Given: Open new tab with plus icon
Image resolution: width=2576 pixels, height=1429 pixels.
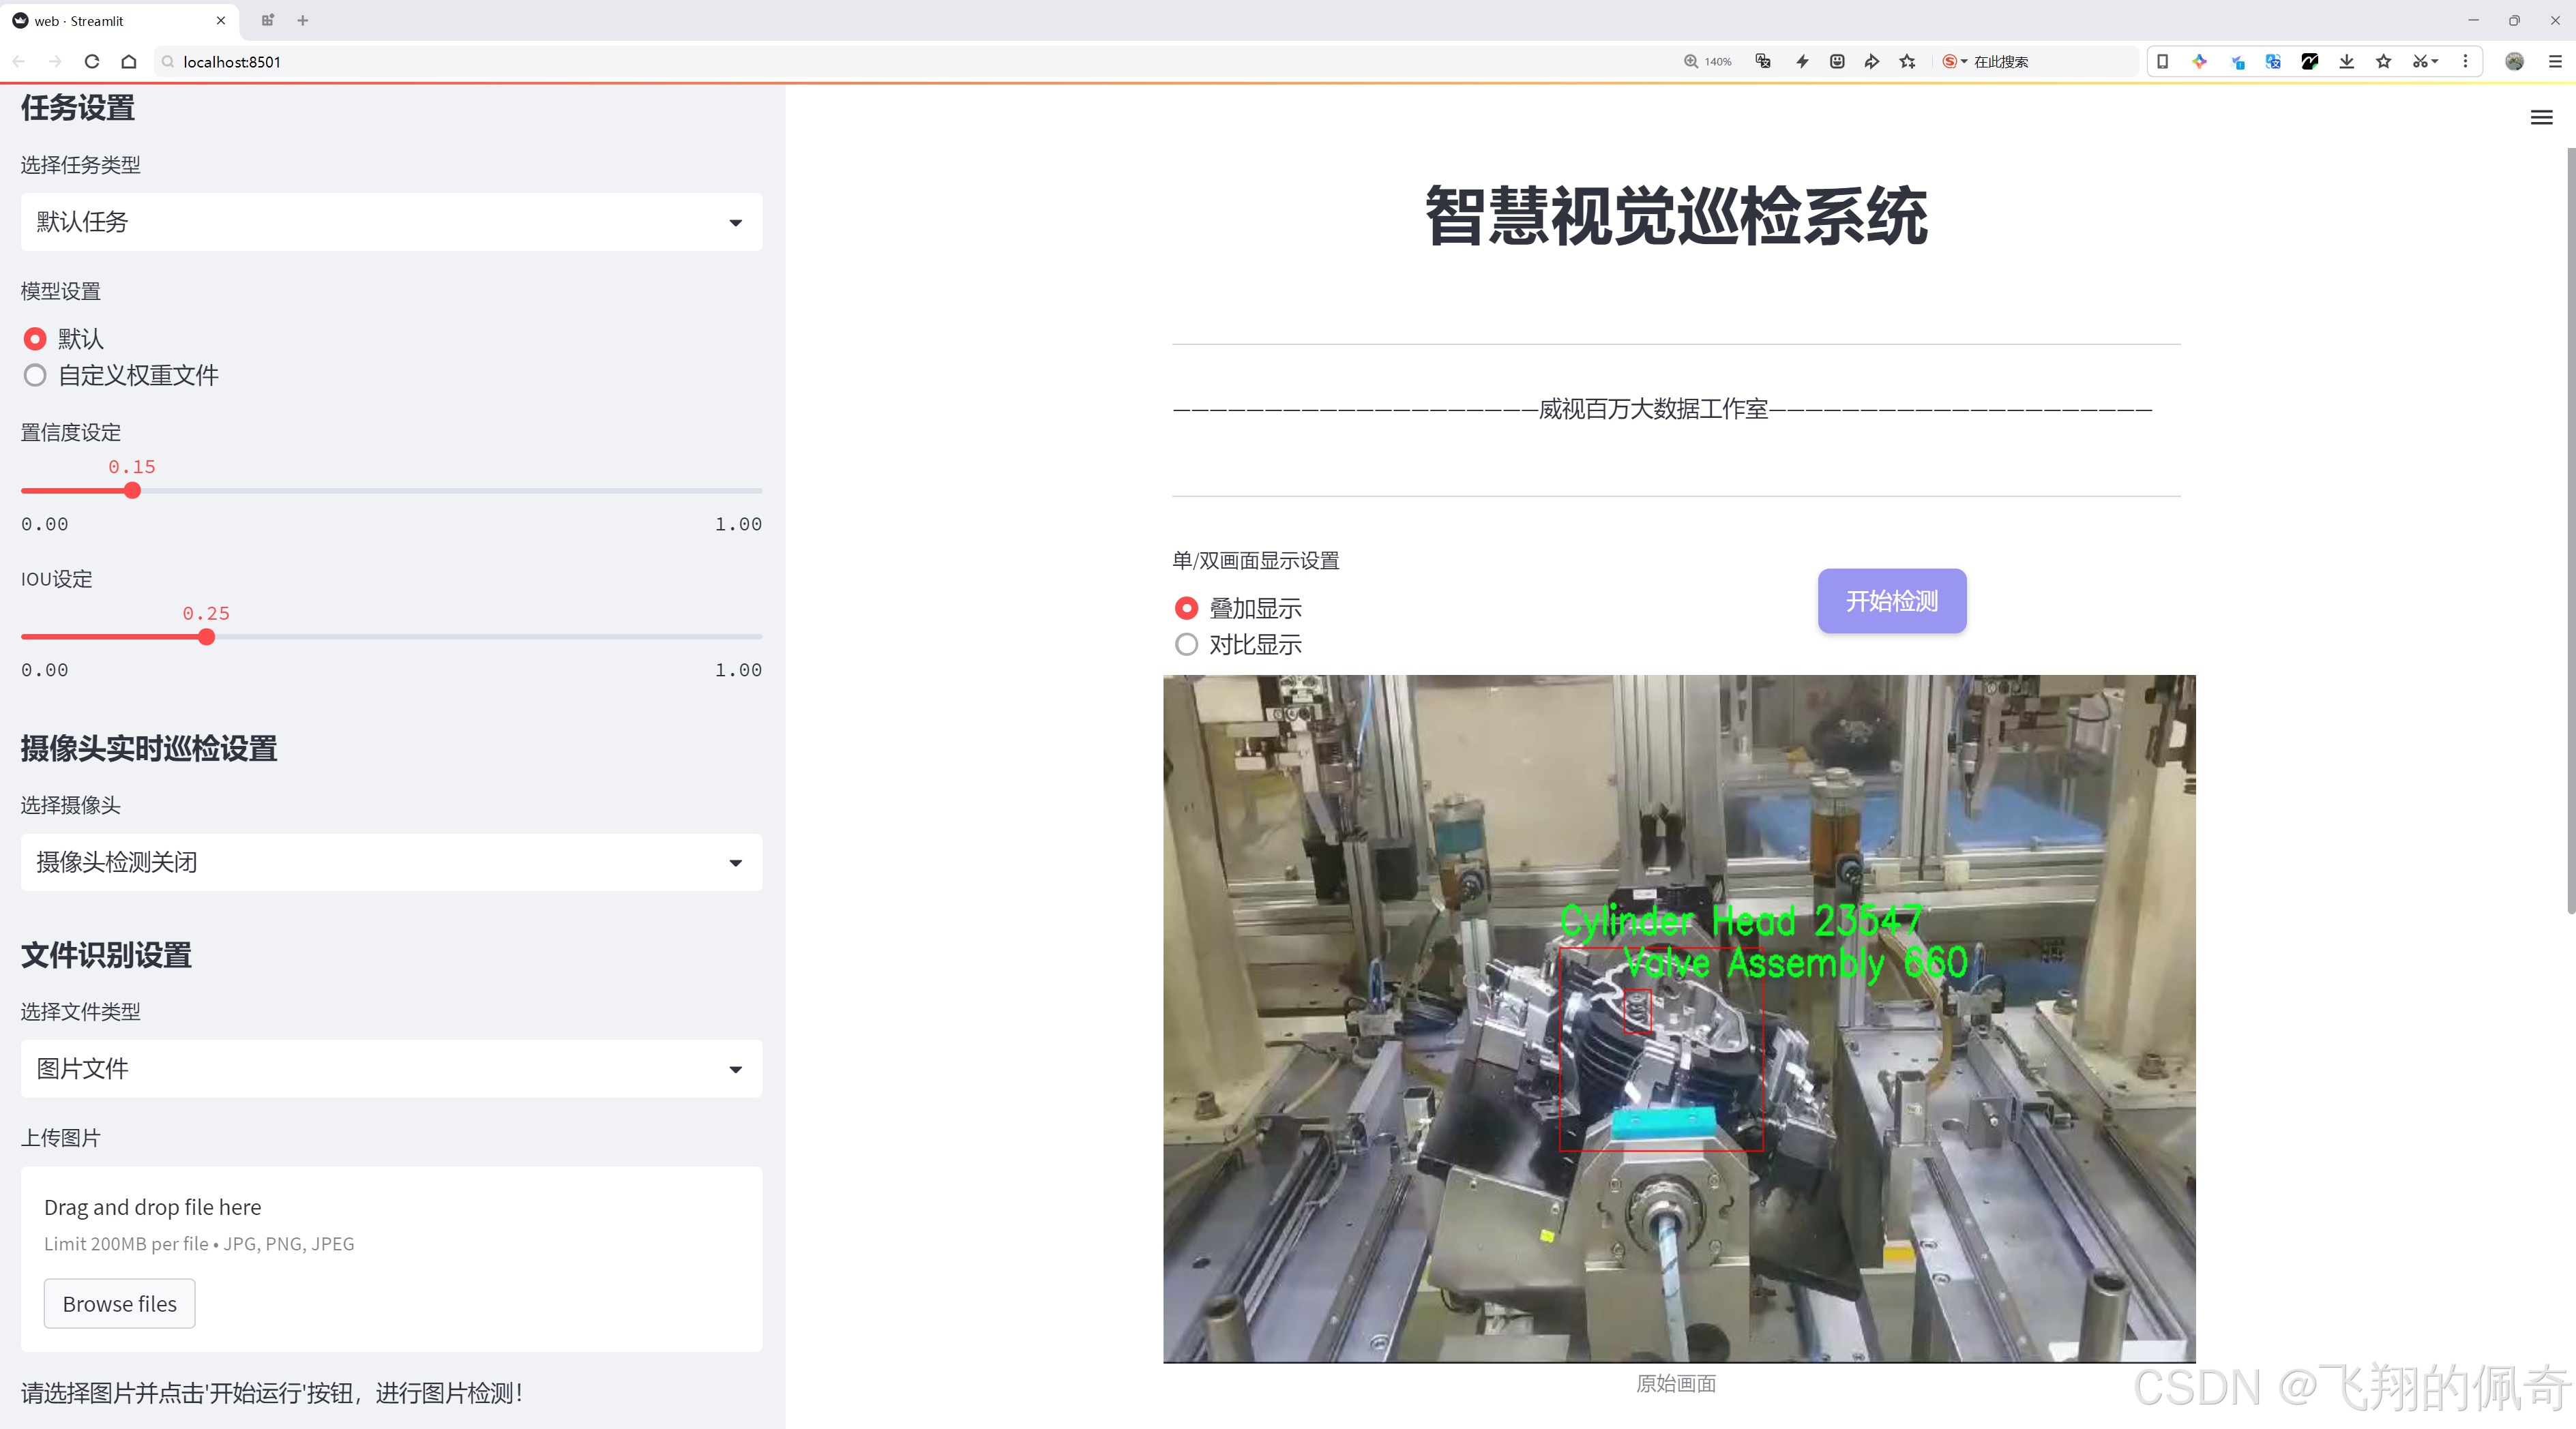Looking at the screenshot, I should click(303, 20).
